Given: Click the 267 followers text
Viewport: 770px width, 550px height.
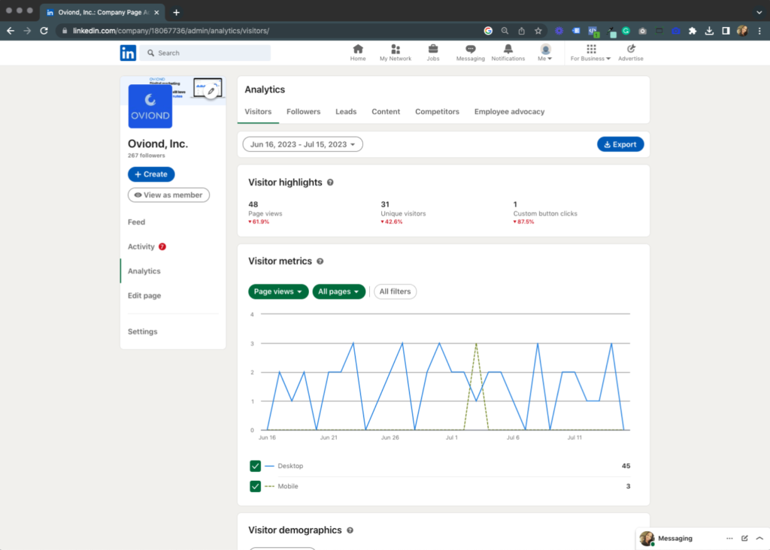Looking at the screenshot, I should point(147,156).
